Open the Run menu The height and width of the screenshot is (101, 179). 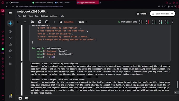click(x=37, y=16)
